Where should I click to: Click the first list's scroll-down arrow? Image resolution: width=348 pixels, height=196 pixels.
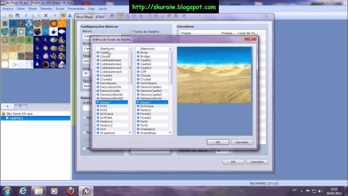[x=130, y=133]
